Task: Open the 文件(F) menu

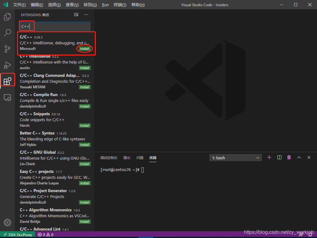Action: pyautogui.click(x=20, y=5)
